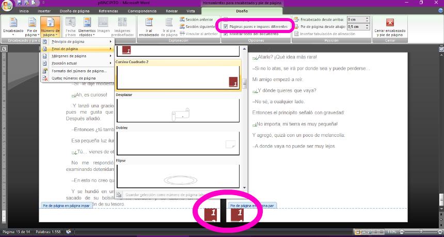Toggle Mostrar texto del documento checkbox
Screen dimensions: 444x237
click(x=226, y=33)
